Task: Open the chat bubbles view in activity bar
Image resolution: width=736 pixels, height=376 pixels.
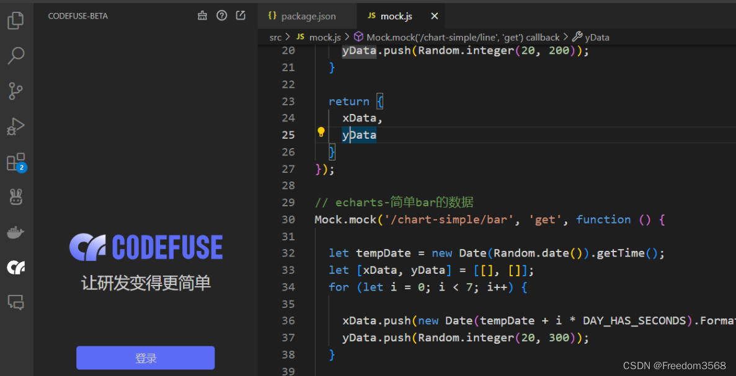Action: click(x=16, y=302)
